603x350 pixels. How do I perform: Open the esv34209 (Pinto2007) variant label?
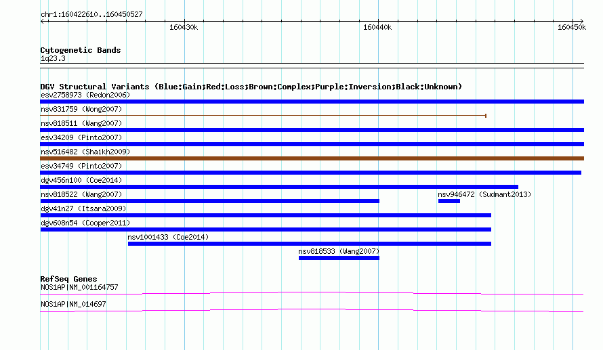(x=81, y=137)
